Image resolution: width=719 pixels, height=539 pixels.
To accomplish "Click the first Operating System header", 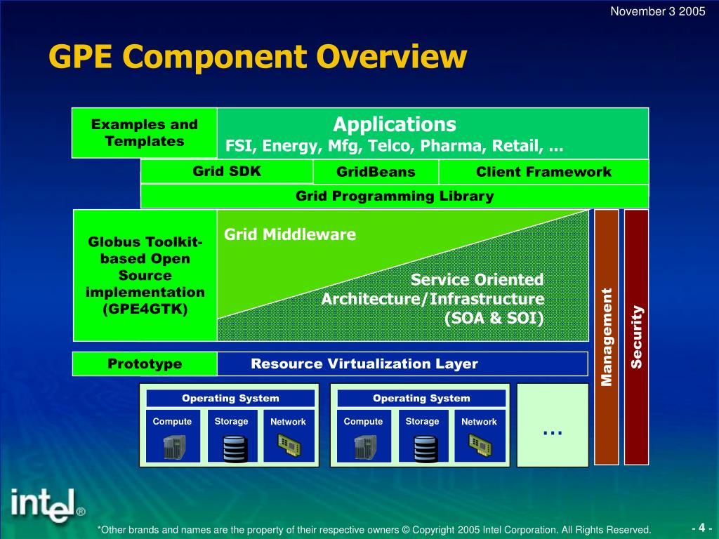I will tap(230, 399).
